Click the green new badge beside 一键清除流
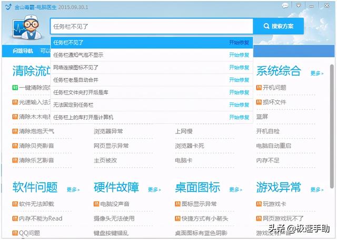Viewport: 337px width, 240px height. 15,87
